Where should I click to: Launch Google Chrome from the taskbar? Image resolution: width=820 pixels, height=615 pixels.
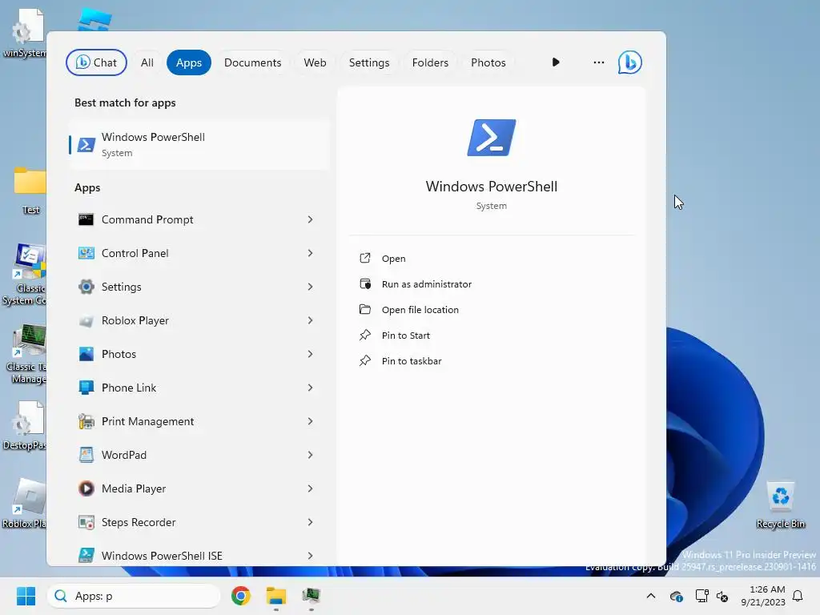pyautogui.click(x=240, y=596)
